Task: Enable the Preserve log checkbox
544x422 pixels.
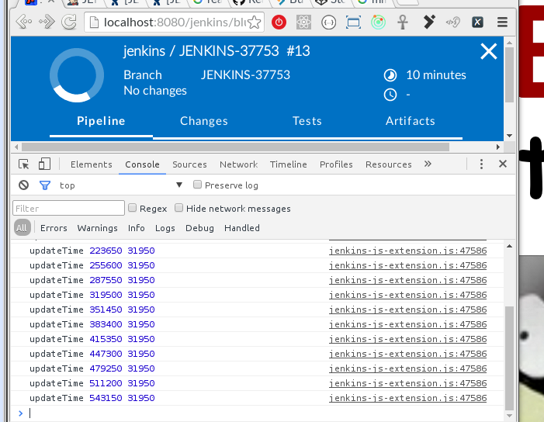Action: pos(198,185)
